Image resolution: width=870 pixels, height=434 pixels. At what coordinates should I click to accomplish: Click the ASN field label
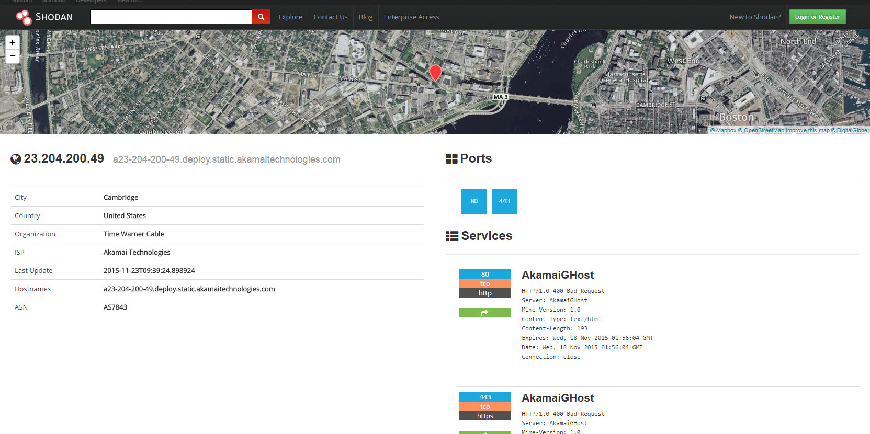21,307
